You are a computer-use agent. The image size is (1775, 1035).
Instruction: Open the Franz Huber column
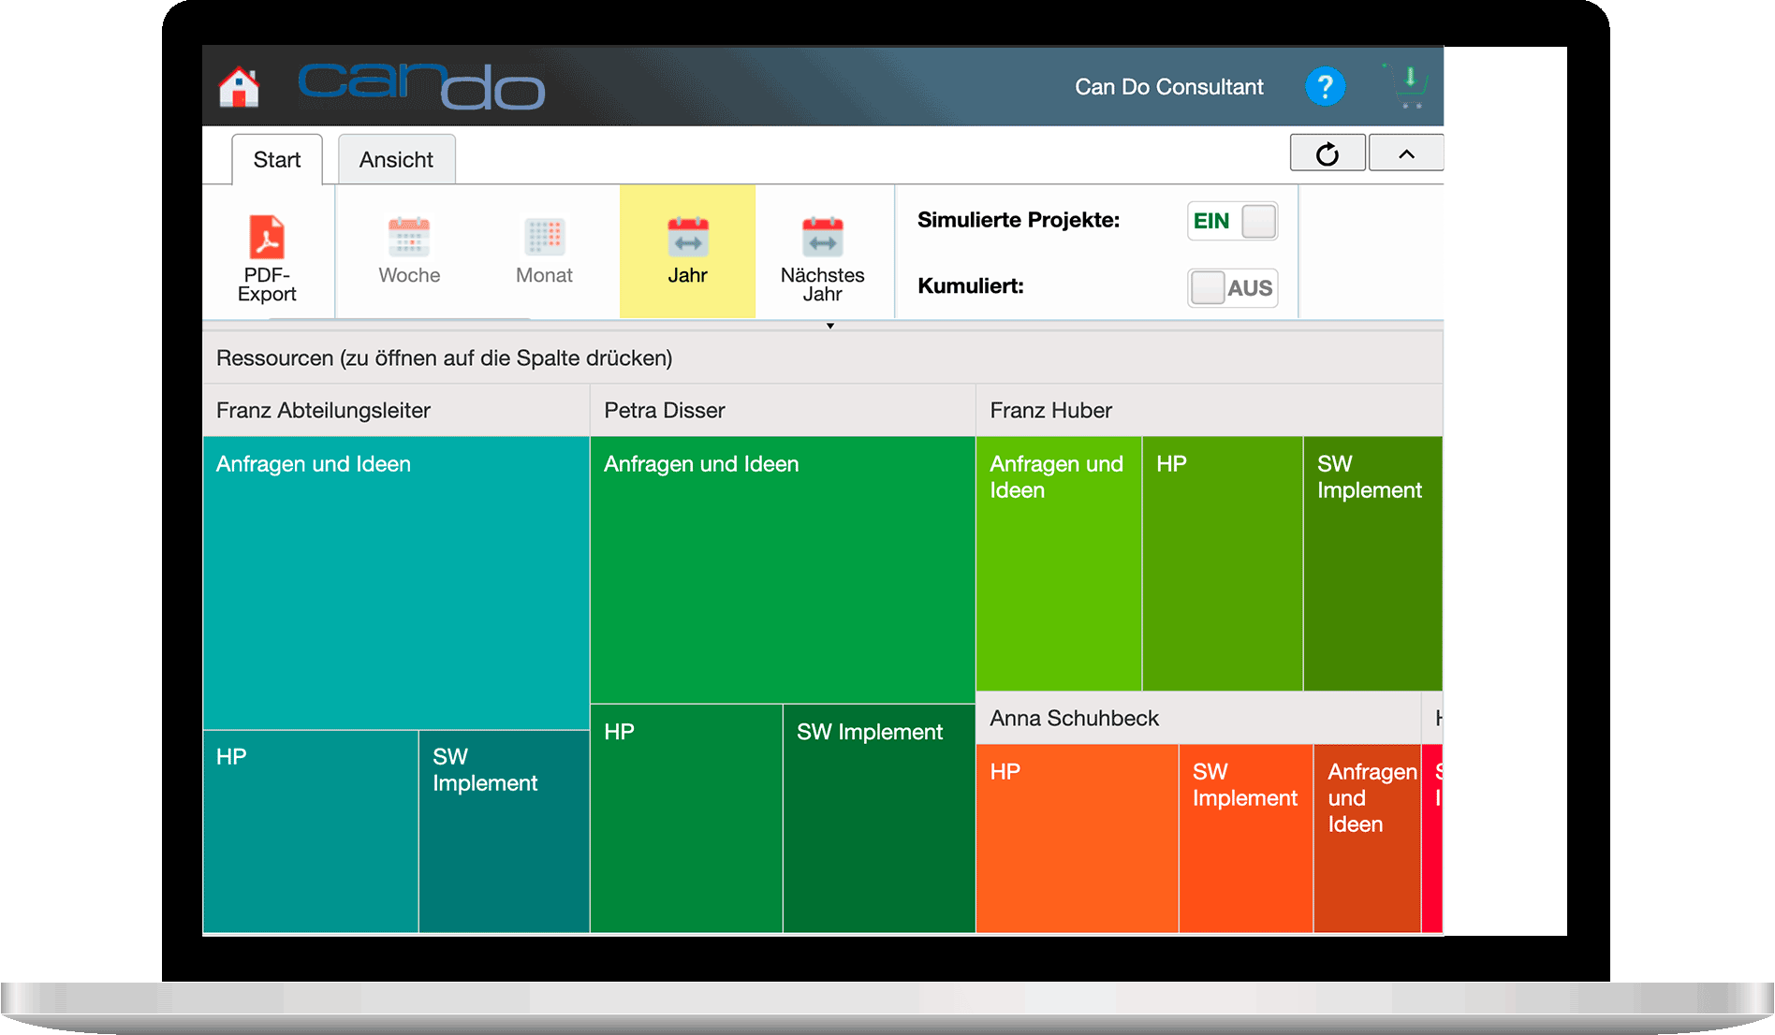[1209, 411]
